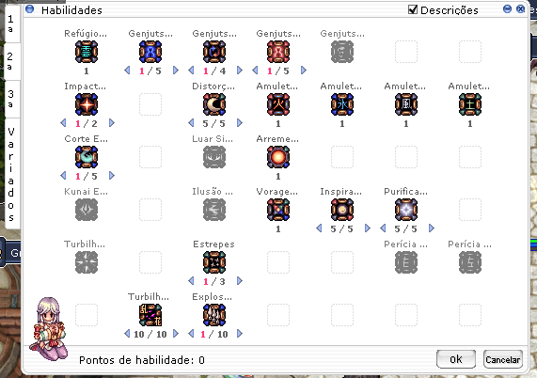Switch to the 3a skill tab
This screenshot has width=537, height=378.
tap(11, 99)
